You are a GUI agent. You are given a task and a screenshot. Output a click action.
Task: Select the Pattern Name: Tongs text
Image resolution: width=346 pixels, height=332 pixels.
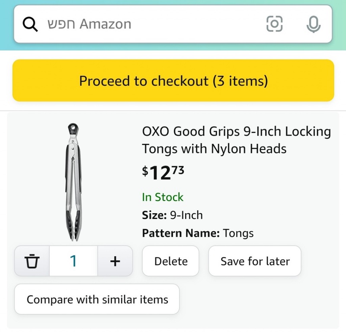[x=198, y=234]
